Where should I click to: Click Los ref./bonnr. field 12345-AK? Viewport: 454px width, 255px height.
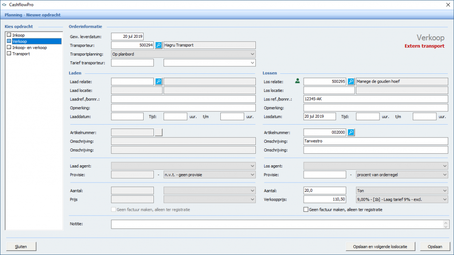pos(376,99)
